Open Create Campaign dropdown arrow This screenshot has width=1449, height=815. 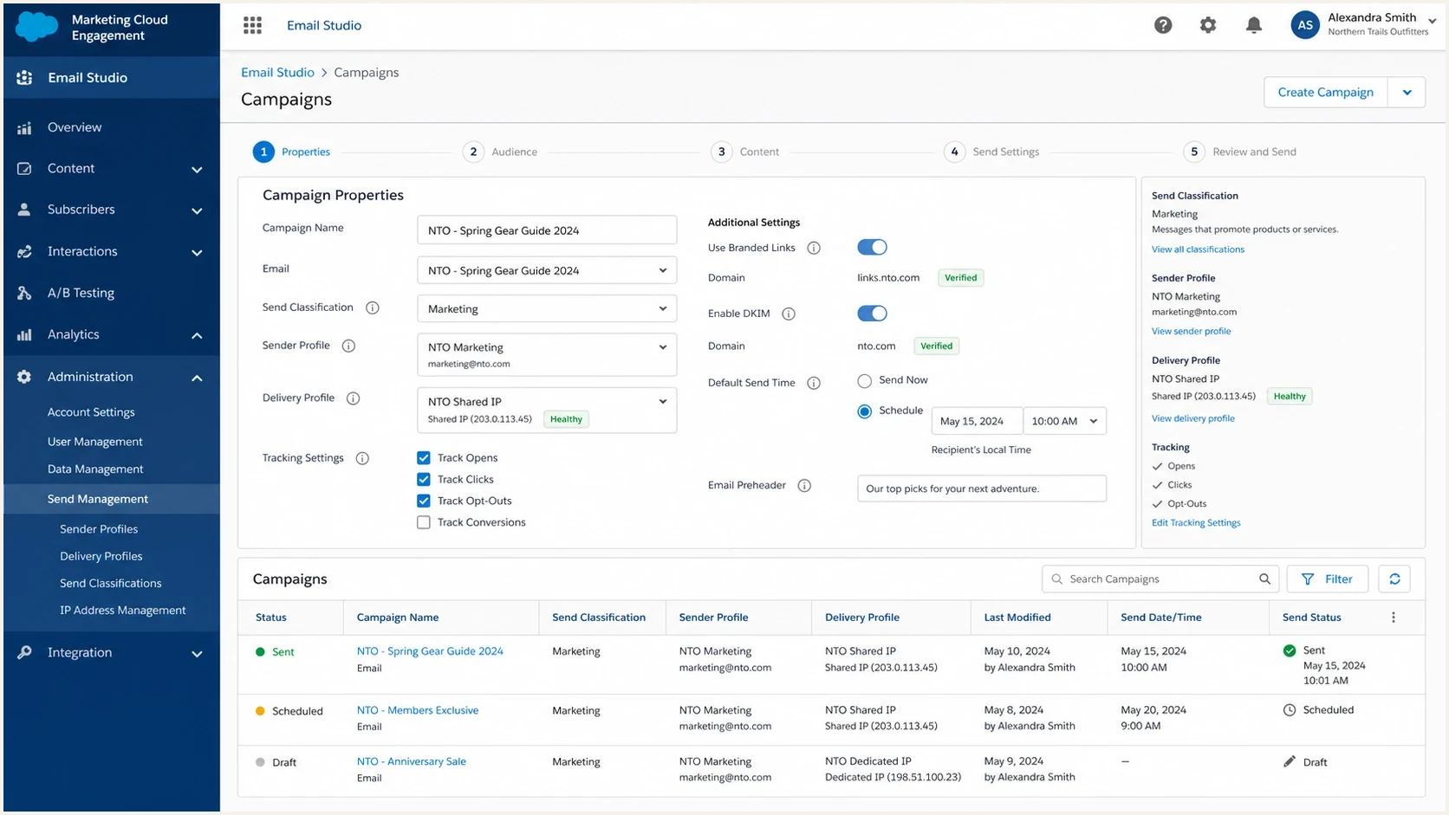(x=1407, y=93)
